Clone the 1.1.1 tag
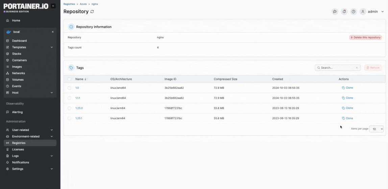 coord(347,98)
